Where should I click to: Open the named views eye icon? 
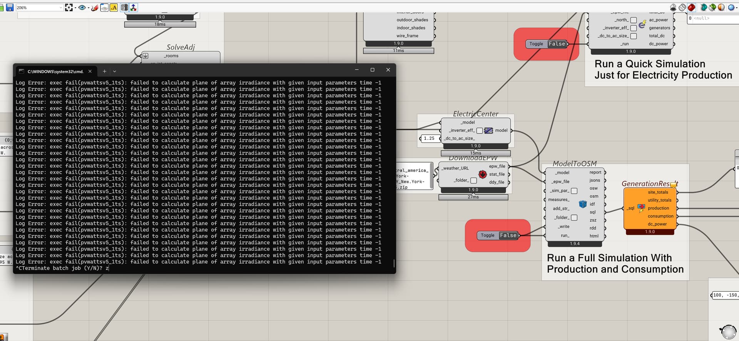click(82, 7)
